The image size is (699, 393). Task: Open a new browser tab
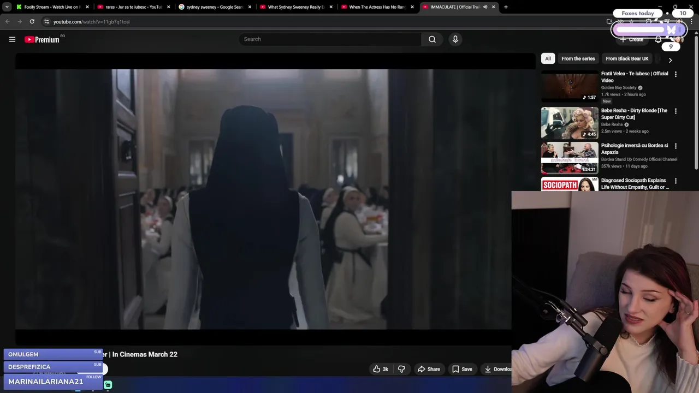click(506, 7)
